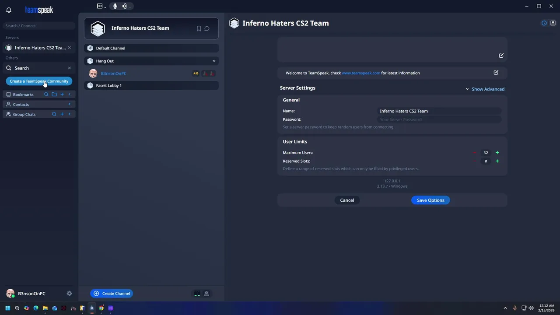Expand the Contacts section chevron
This screenshot has height=315, width=560.
coord(69,105)
